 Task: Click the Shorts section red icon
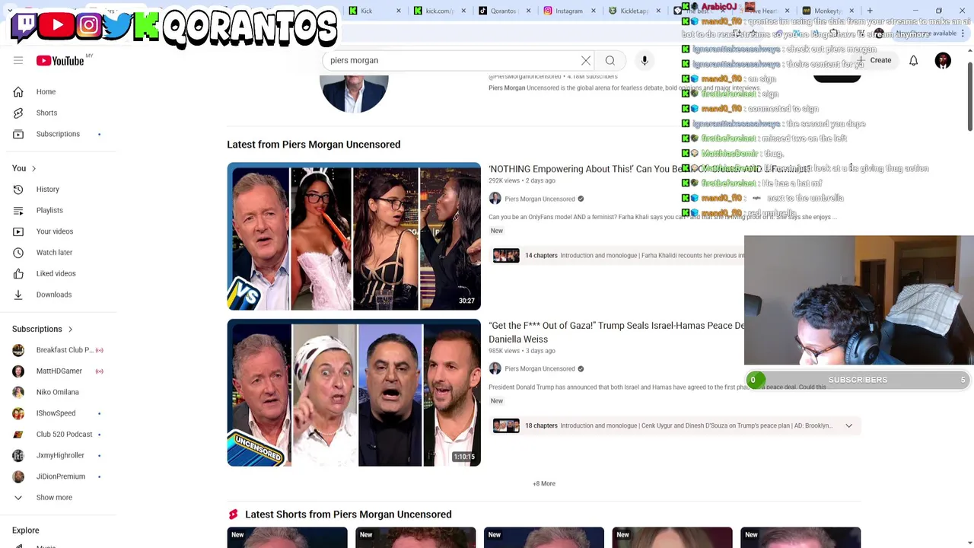click(233, 515)
